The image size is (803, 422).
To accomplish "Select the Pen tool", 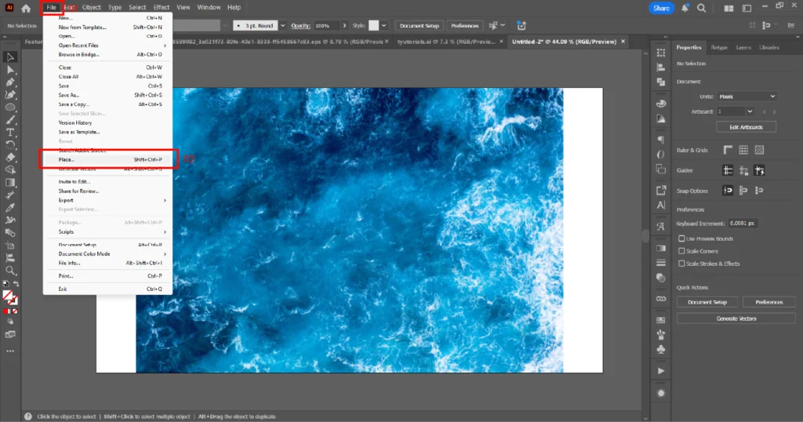I will click(x=9, y=82).
